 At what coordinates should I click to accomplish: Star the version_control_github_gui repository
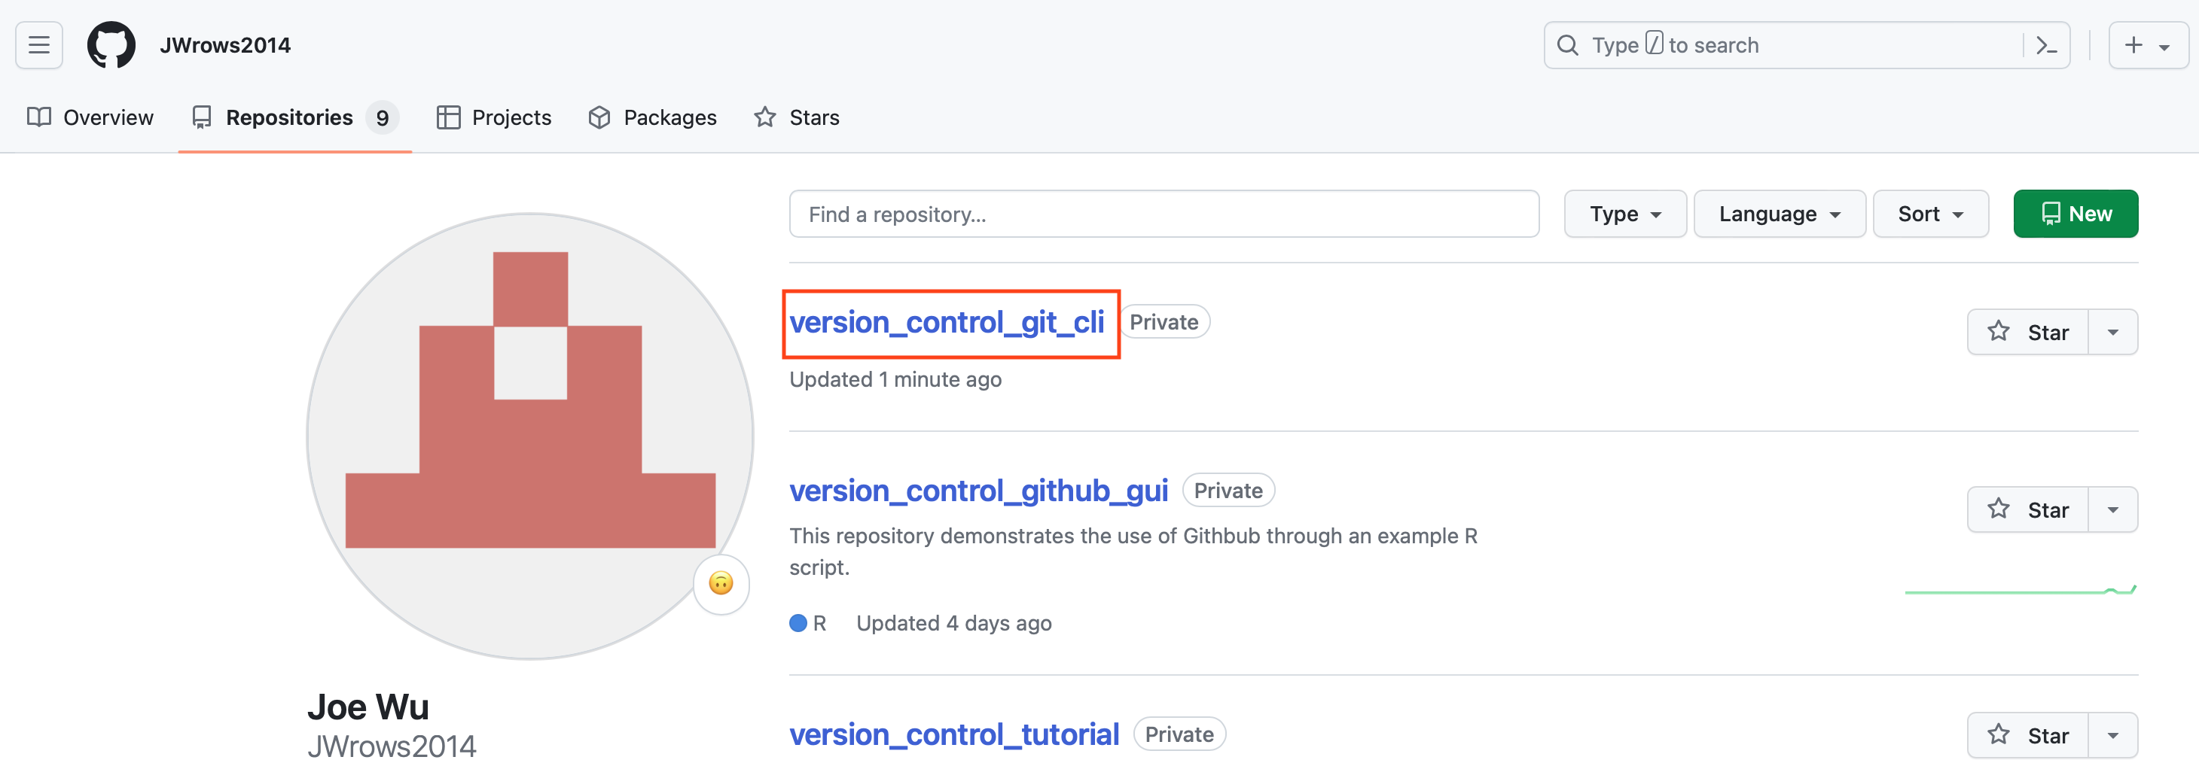coord(2027,510)
